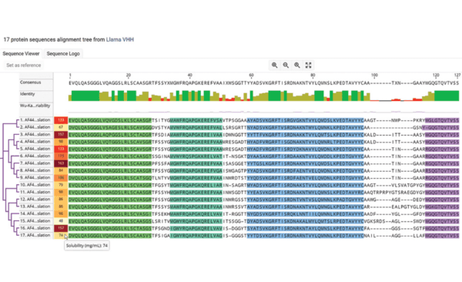Click the green highlighted sequence region in row 1

[x=110, y=120]
